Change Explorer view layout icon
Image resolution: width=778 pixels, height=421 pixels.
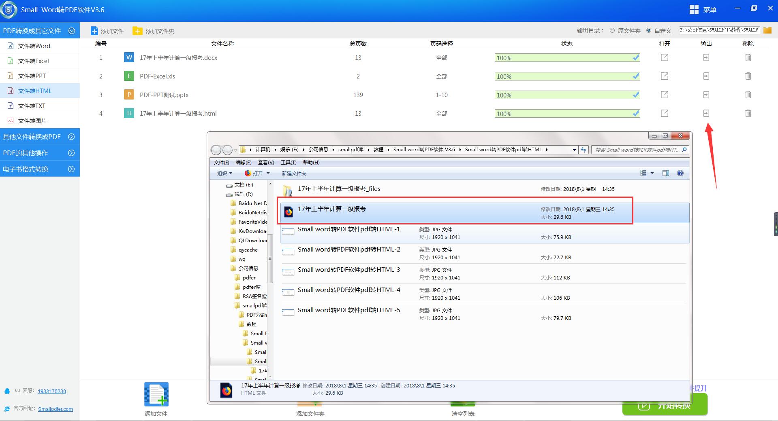point(643,173)
